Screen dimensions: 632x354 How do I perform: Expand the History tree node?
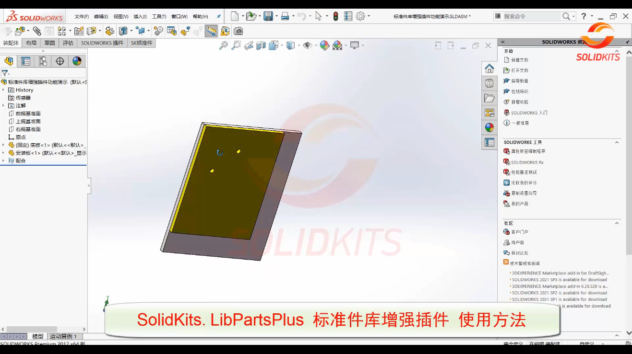click(x=3, y=90)
